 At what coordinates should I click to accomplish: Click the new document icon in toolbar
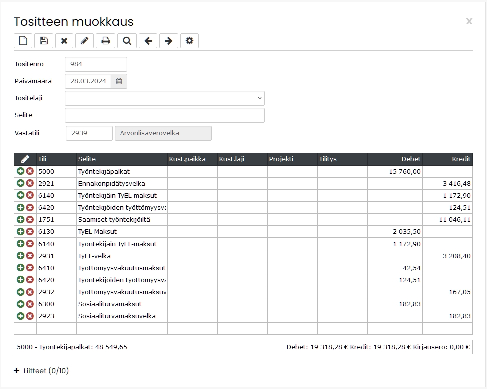(23, 41)
